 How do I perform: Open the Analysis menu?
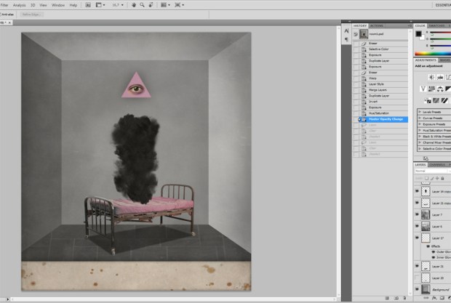(19, 5)
